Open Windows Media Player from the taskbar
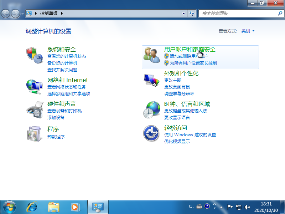285x214 pixels. (x=75, y=207)
